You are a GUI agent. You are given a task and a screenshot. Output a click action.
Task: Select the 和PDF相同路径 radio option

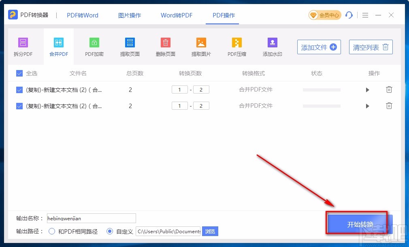click(52, 231)
